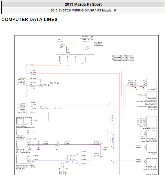Click the 'C-02' connector label

[x=57, y=146]
